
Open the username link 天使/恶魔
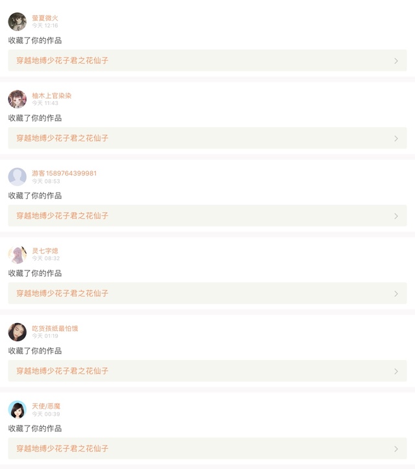pyautogui.click(x=46, y=406)
